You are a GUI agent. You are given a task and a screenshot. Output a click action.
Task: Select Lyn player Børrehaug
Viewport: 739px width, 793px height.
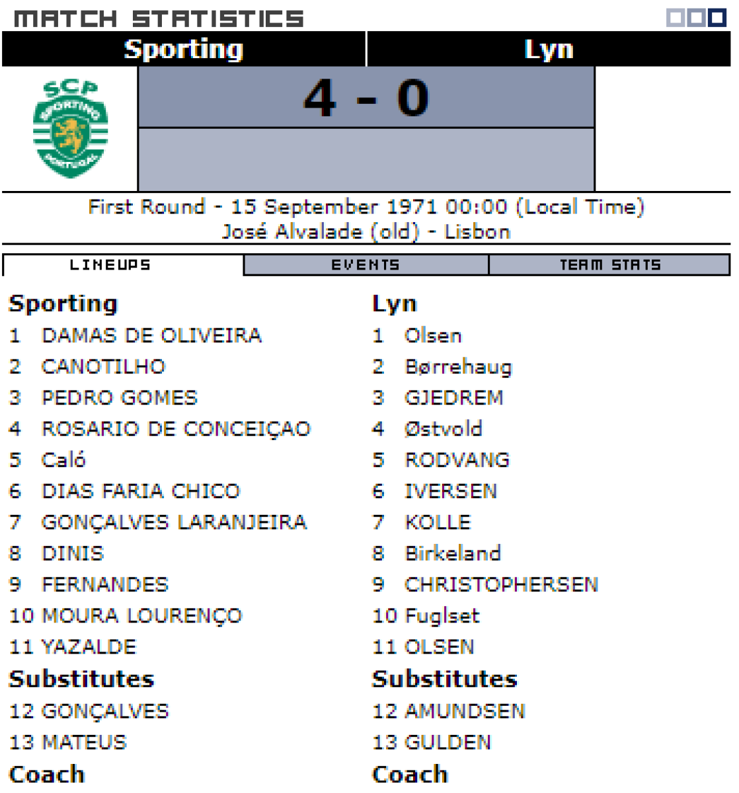point(458,367)
